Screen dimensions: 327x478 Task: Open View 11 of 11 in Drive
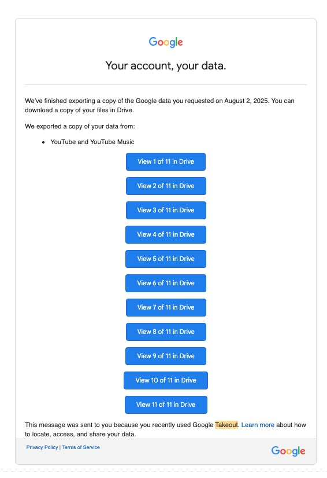pos(166,405)
